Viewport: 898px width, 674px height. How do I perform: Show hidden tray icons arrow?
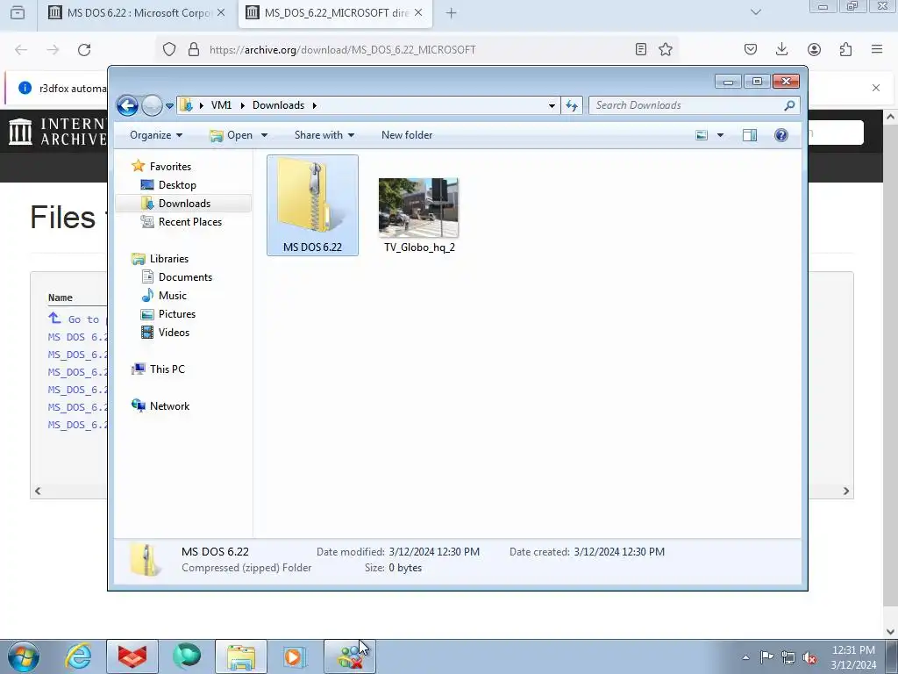click(745, 658)
